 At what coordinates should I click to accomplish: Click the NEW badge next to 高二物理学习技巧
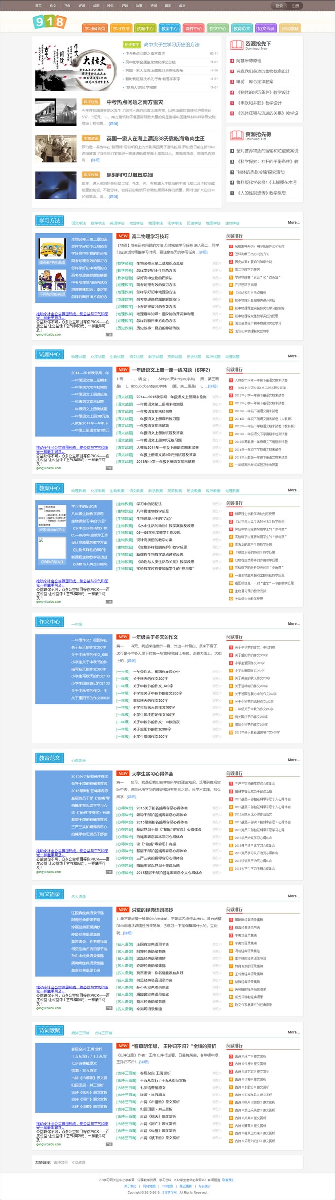pyautogui.click(x=123, y=236)
